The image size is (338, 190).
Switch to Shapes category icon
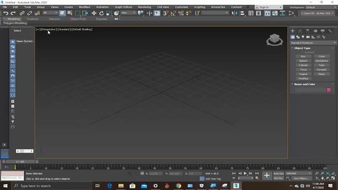click(298, 37)
